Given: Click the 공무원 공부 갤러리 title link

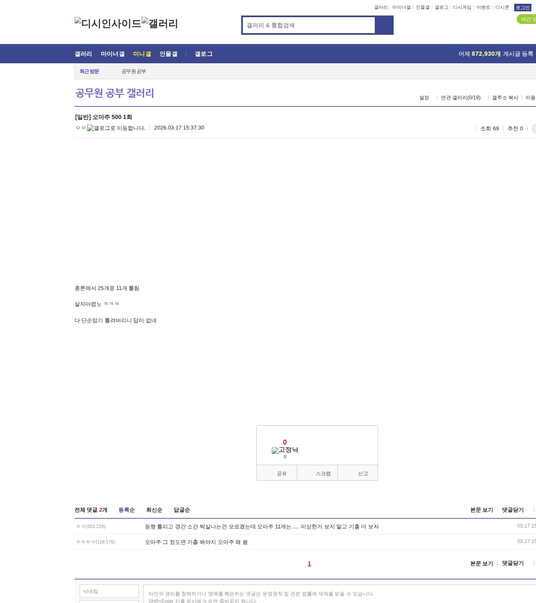Looking at the screenshot, I should tap(115, 93).
